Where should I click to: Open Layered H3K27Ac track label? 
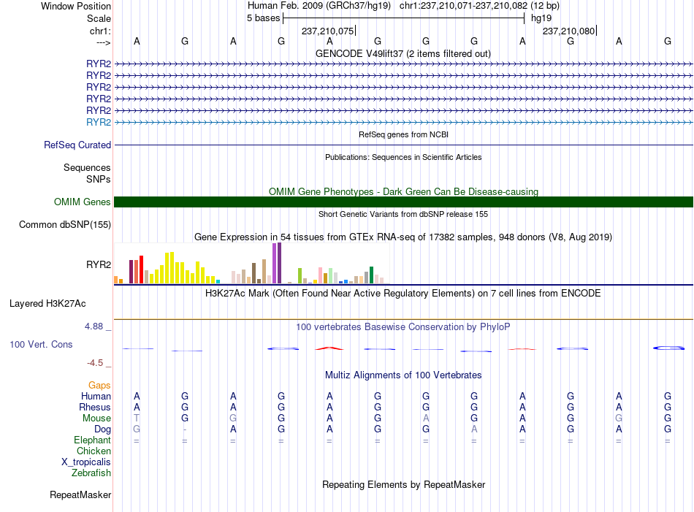click(x=47, y=304)
